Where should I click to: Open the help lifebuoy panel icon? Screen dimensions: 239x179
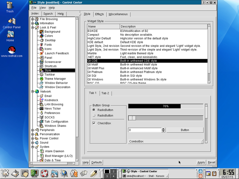44,173
